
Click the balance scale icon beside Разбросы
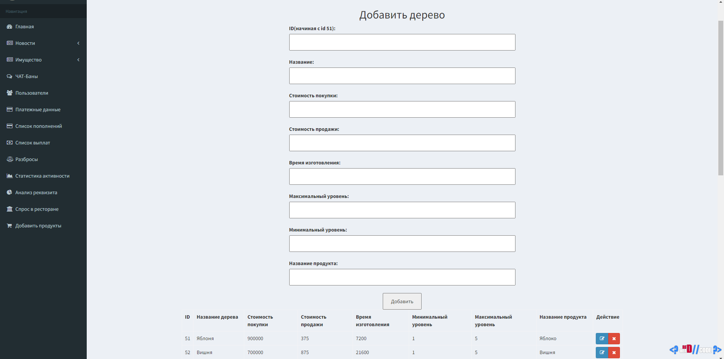[9, 160]
